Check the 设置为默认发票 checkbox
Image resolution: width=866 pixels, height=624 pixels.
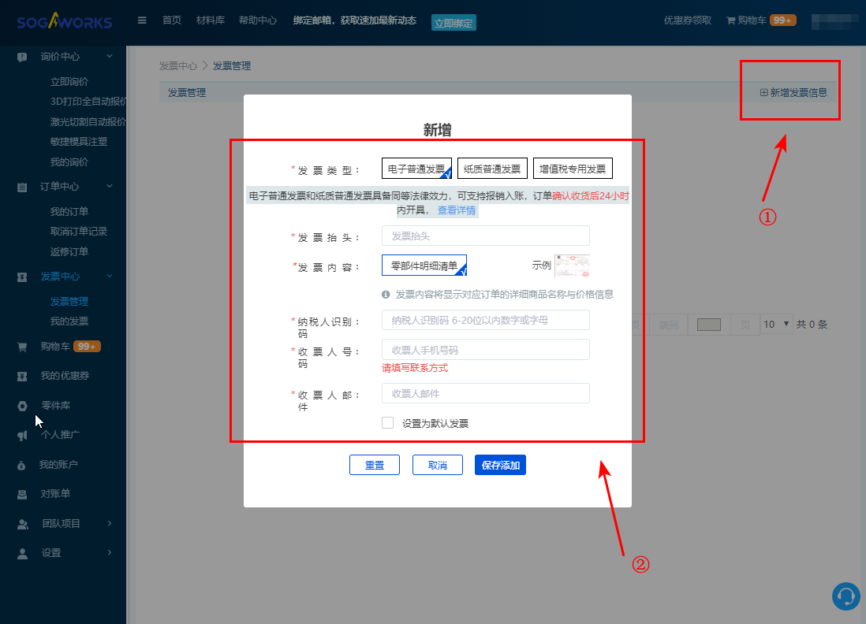[387, 423]
